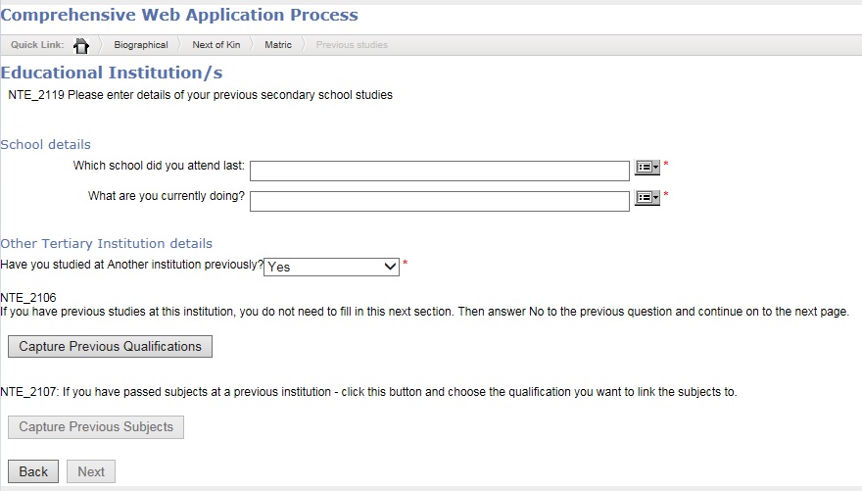The image size is (862, 491).
Task: Open the Next of Kin quick link
Action: (x=216, y=45)
